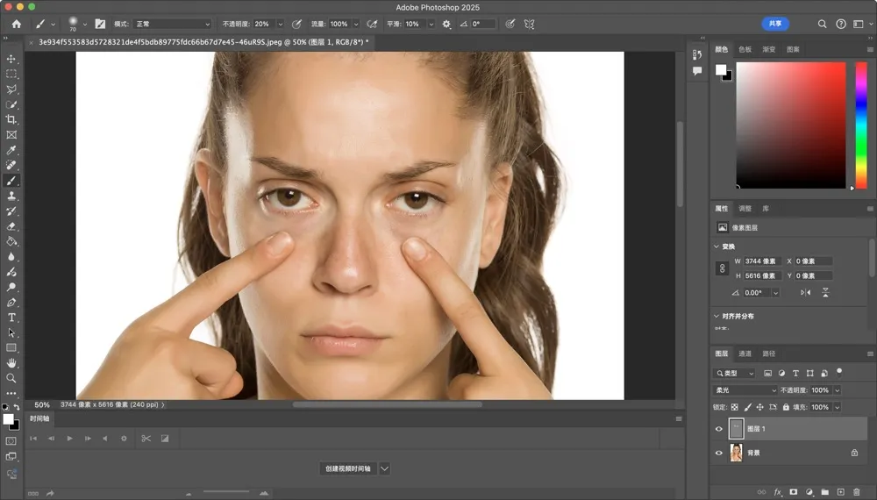This screenshot has height=500, width=877.
Task: Expand the 创建视频时间轴 dropdown arrow
Action: point(384,468)
